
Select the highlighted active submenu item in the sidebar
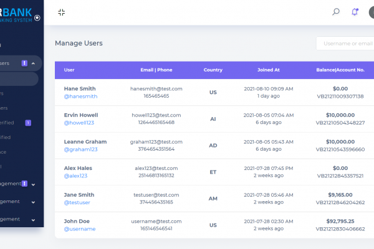(19, 79)
